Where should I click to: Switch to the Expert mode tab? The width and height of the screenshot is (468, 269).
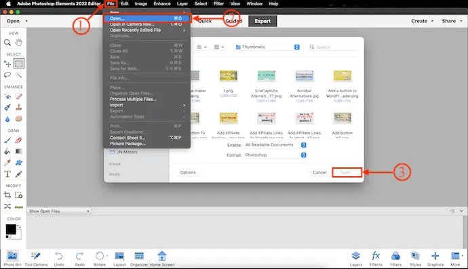coord(262,21)
